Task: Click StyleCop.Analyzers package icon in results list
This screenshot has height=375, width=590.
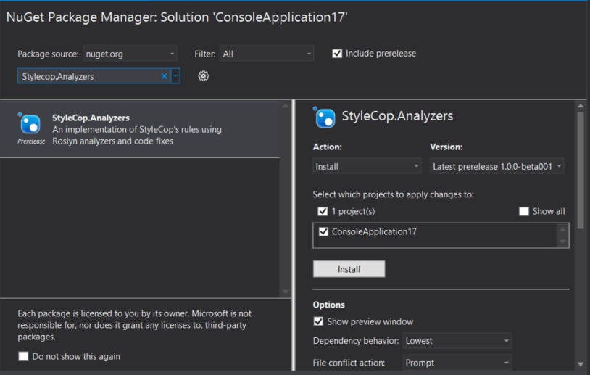Action: (30, 123)
